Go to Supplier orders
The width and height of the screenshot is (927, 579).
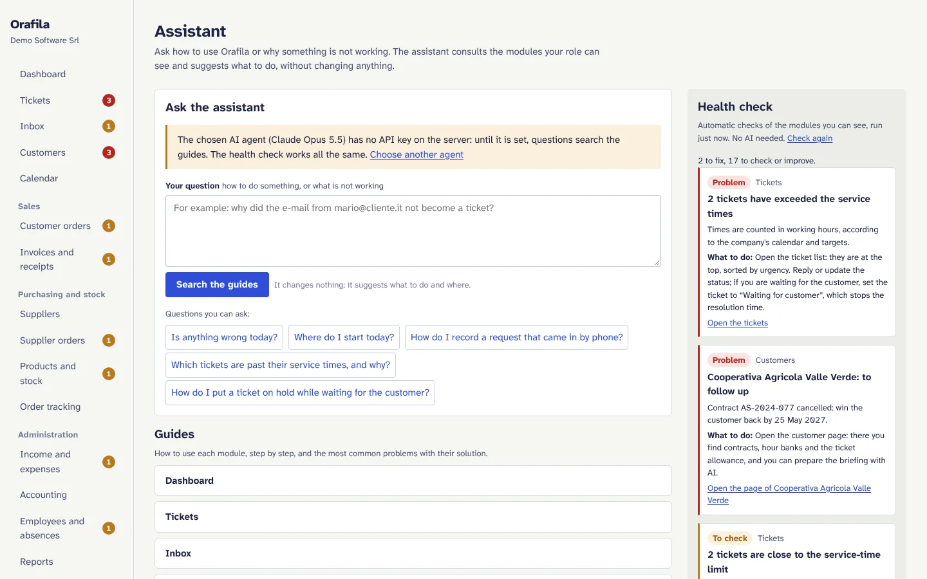point(66,340)
